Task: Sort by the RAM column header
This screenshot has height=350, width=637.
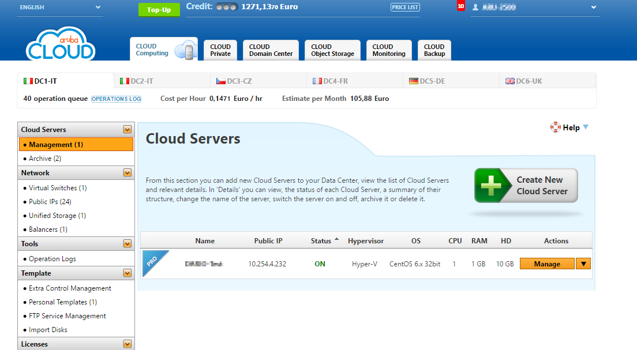Action: point(479,241)
